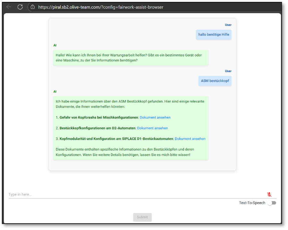The width and height of the screenshot is (288, 230).
Task: Enable the Text-To-Speech toggle
Action: [x=272, y=203]
